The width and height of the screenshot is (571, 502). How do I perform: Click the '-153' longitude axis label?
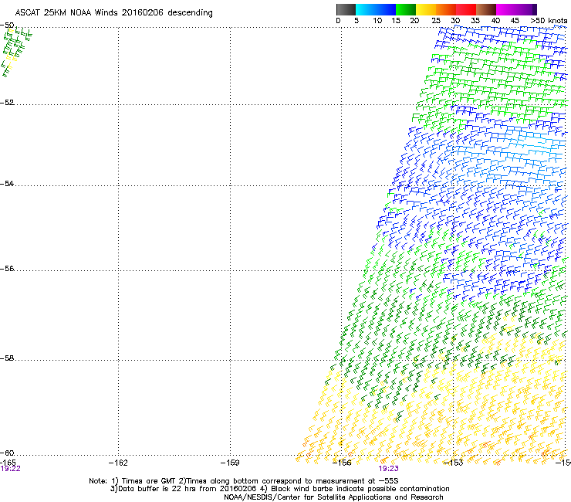[x=454, y=463]
